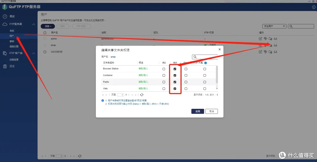Viewport: 317px width, 162px height.
Task: Click the Browser Station folder name
Action: coord(111,69)
